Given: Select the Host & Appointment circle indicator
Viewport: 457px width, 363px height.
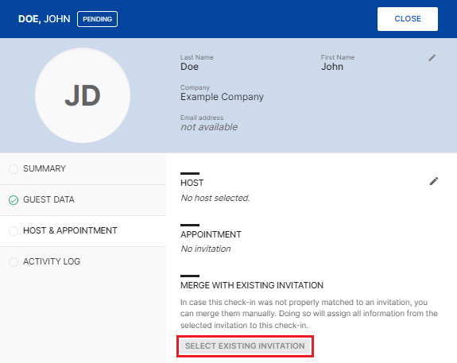Looking at the screenshot, I should 14,231.
